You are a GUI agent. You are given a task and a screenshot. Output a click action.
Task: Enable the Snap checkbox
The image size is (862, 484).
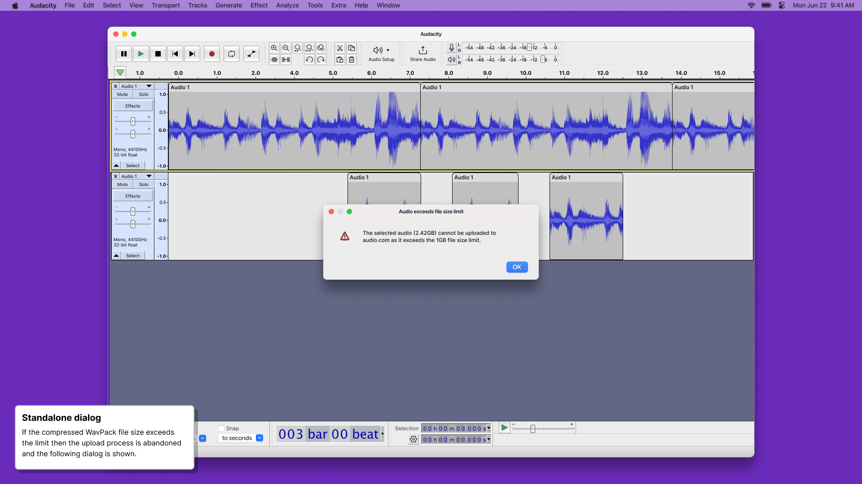221,428
